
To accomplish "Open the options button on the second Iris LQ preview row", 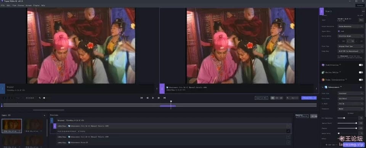I will click(288, 137).
